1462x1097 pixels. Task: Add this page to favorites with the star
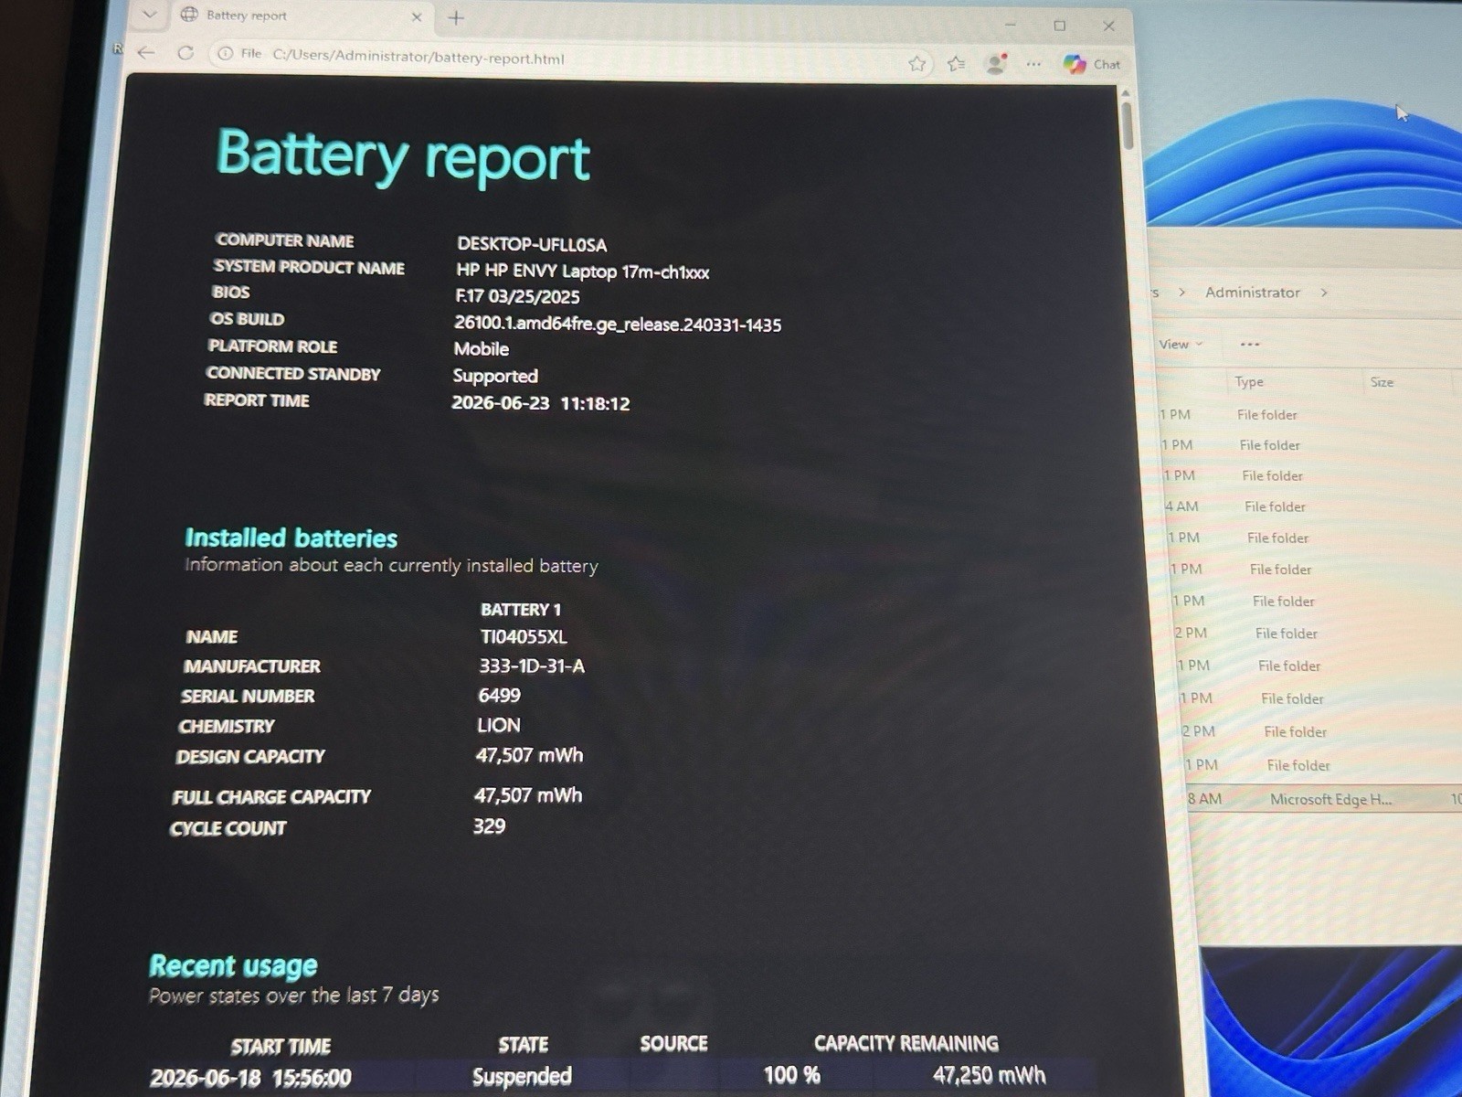[917, 63]
